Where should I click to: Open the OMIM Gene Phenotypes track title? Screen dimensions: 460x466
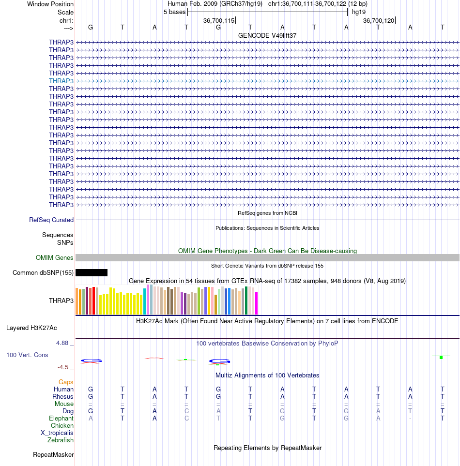(x=267, y=251)
